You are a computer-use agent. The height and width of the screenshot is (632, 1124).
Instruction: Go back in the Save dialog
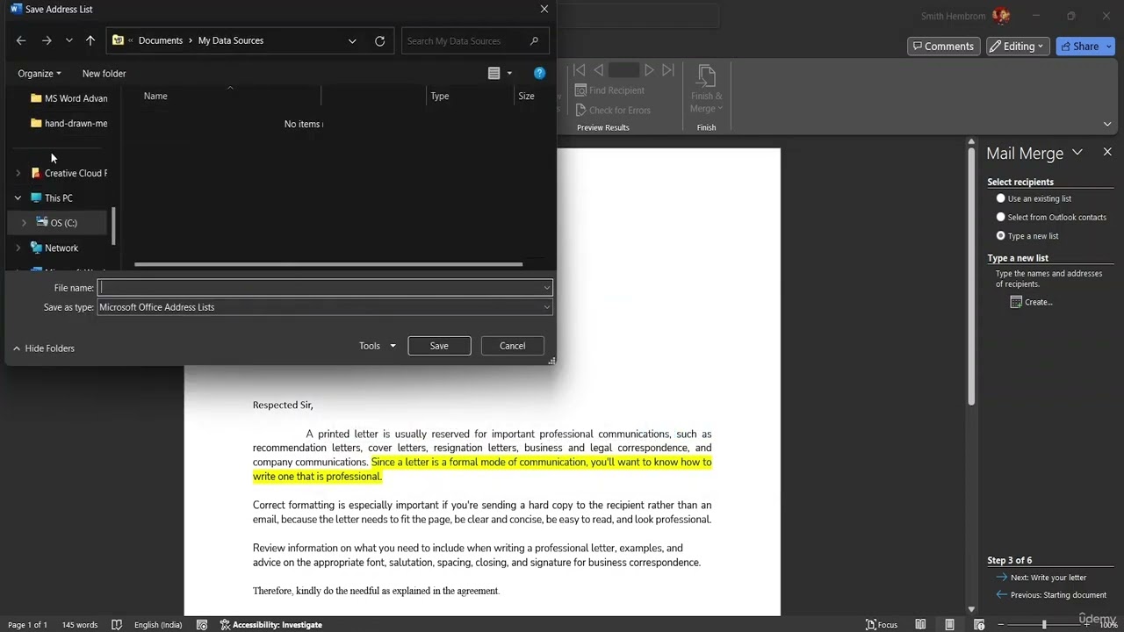click(x=21, y=40)
